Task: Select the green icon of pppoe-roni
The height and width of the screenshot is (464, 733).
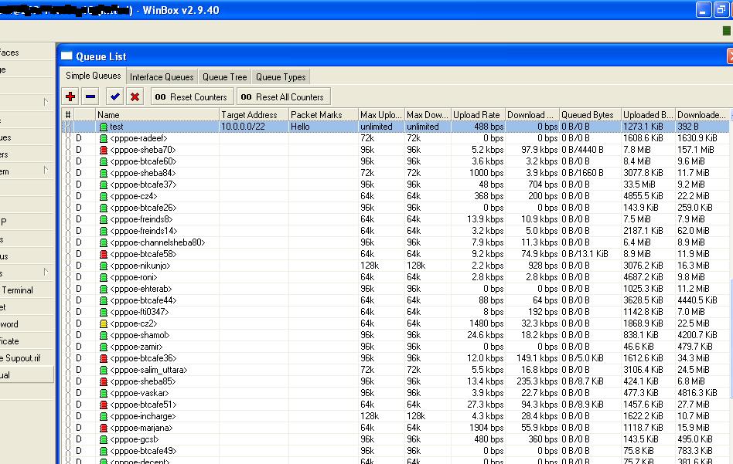Action: click(x=104, y=277)
